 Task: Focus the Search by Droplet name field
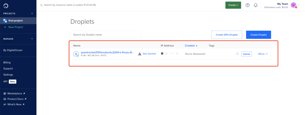point(106,35)
